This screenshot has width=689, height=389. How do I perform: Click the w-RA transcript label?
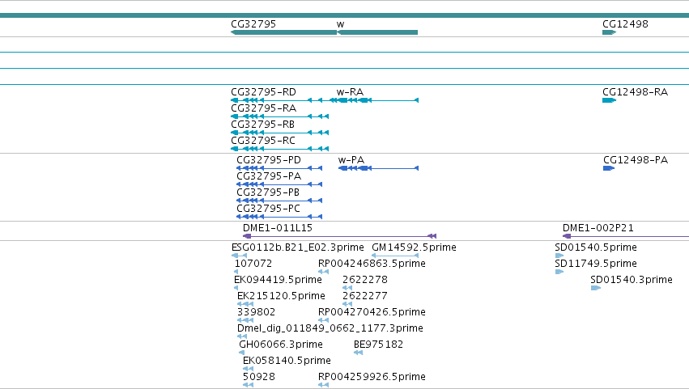(351, 92)
